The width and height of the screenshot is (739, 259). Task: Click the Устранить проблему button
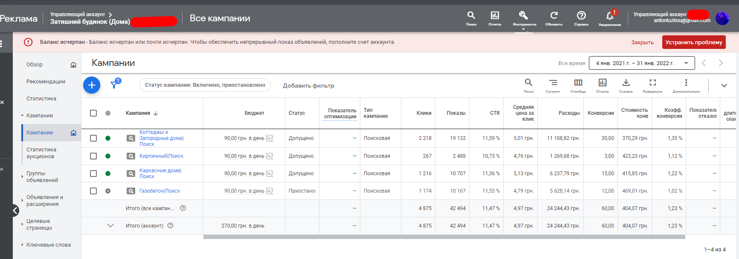click(x=693, y=42)
